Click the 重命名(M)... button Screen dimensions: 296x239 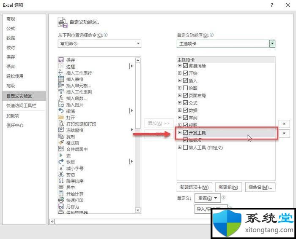coord(260,187)
